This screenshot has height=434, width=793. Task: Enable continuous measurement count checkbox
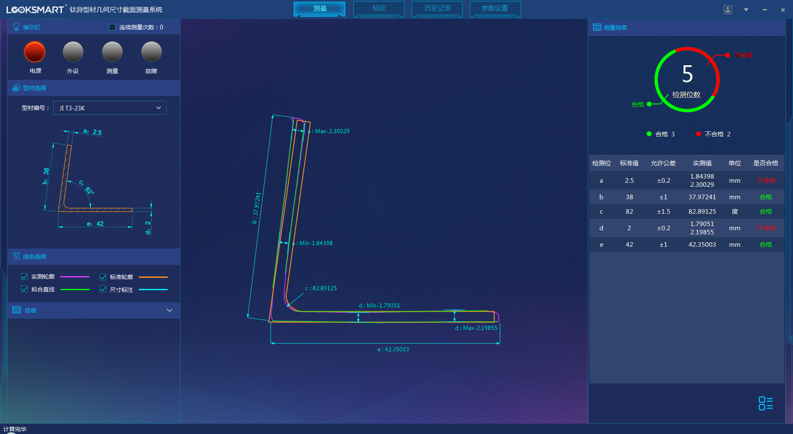click(112, 27)
